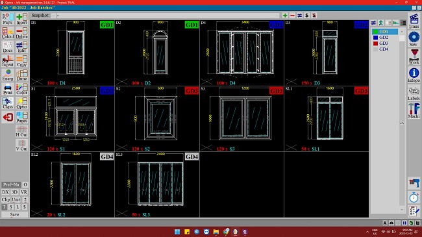Toggle the Clip option
The width and height of the screenshot is (422, 237).
click(x=6, y=199)
